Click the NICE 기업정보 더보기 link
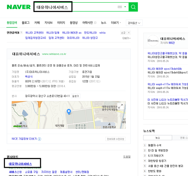This screenshot has width=188, height=176. point(24,139)
